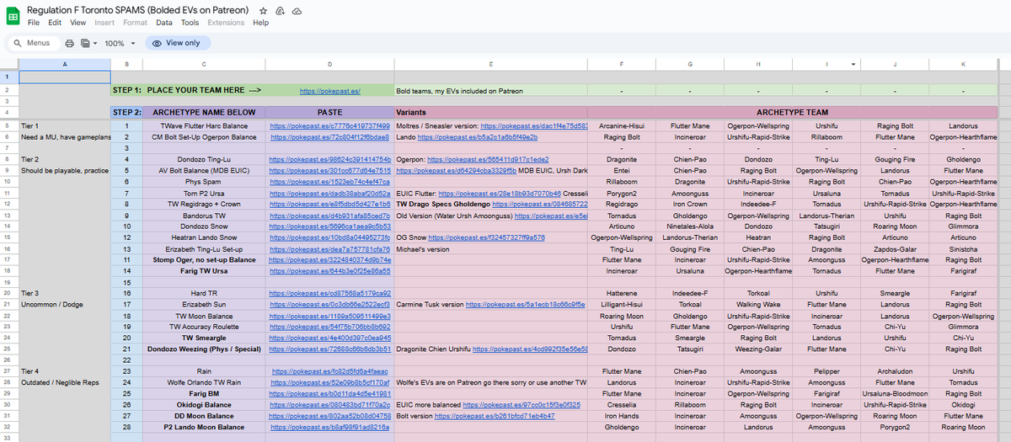Select the 'STEP 1: PLACE YOUR TEAM HERE' cell
This screenshot has height=442, width=1011.
coord(188,90)
